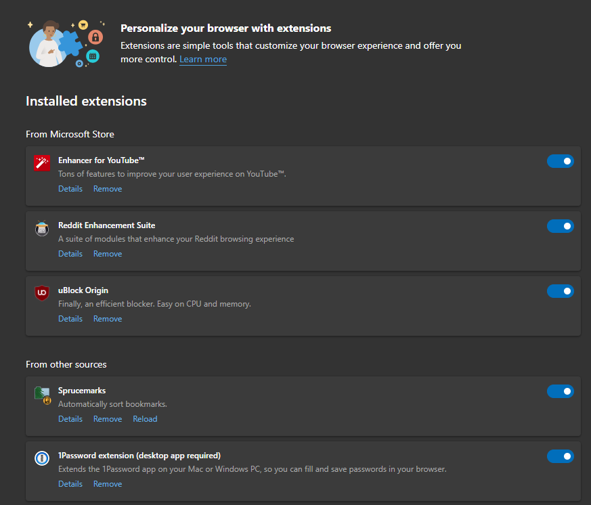Image resolution: width=591 pixels, height=505 pixels.
Task: Click the extensions illustration graphic
Action: 66,43
